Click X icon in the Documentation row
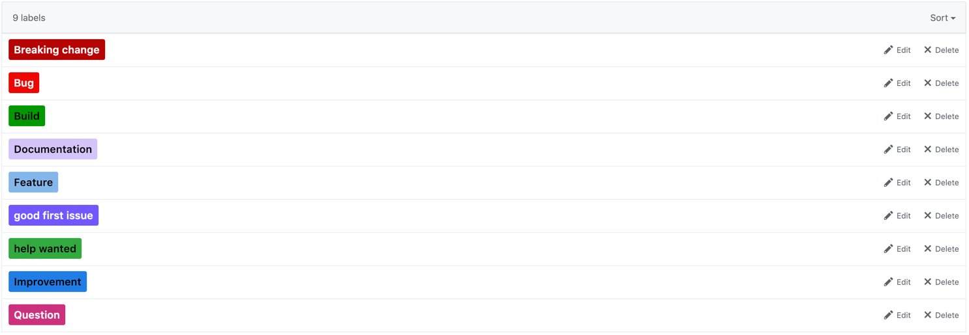Viewport: 969px width, 335px height. tap(927, 150)
